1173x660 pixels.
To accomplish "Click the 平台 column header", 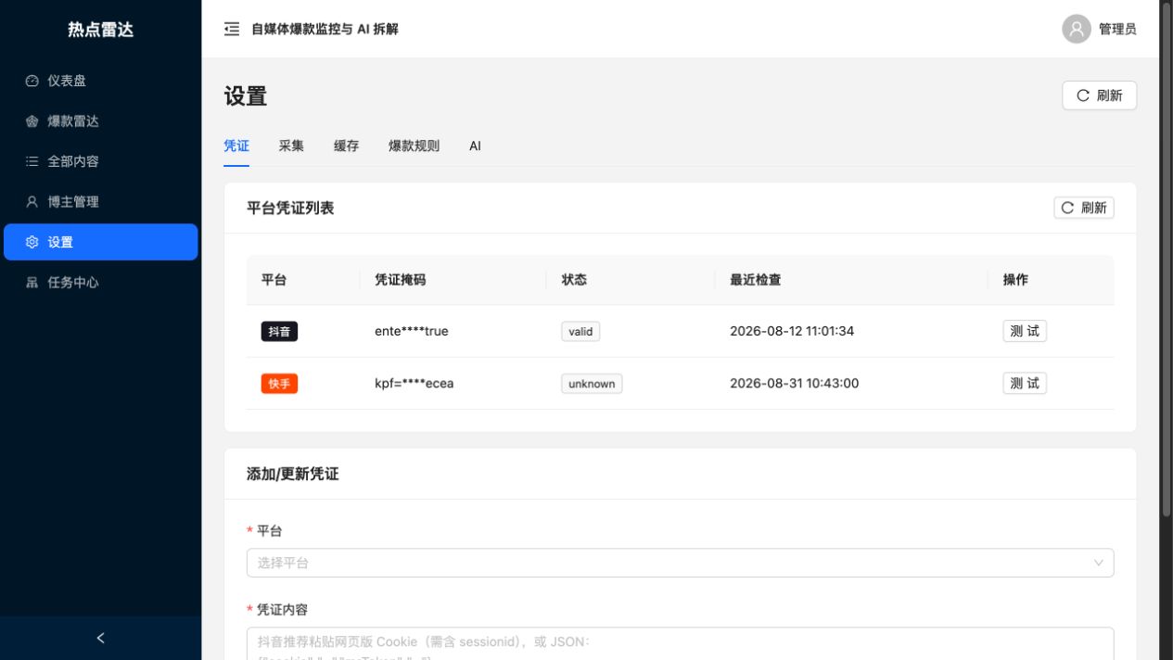I will point(274,279).
